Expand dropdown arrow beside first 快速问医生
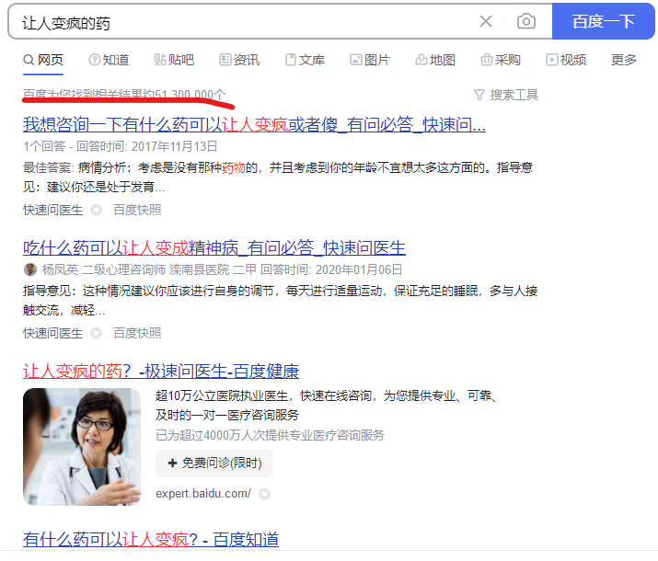 tap(96, 210)
